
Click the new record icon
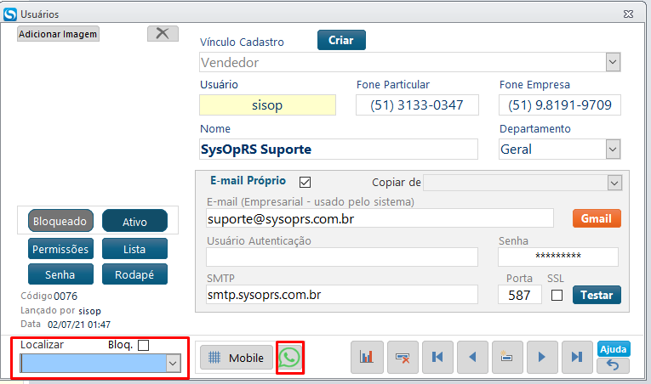pos(506,358)
